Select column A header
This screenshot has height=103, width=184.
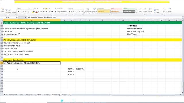coord(32,20)
